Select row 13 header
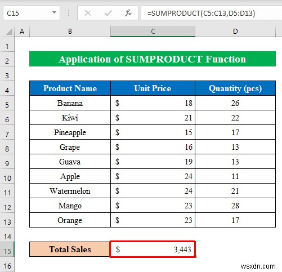Image resolution: width=282 pixels, height=272 pixels. click(7, 220)
